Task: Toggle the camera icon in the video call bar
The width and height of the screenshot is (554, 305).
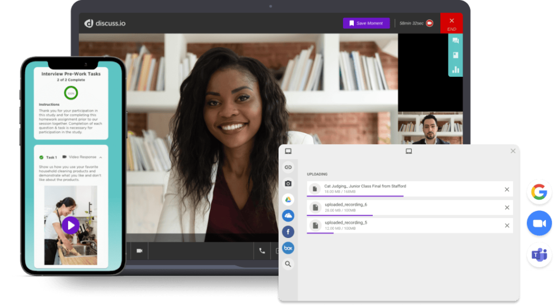Action: point(140,250)
